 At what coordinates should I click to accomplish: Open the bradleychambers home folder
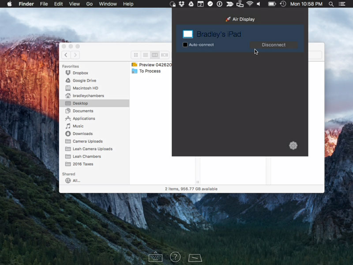point(94,95)
